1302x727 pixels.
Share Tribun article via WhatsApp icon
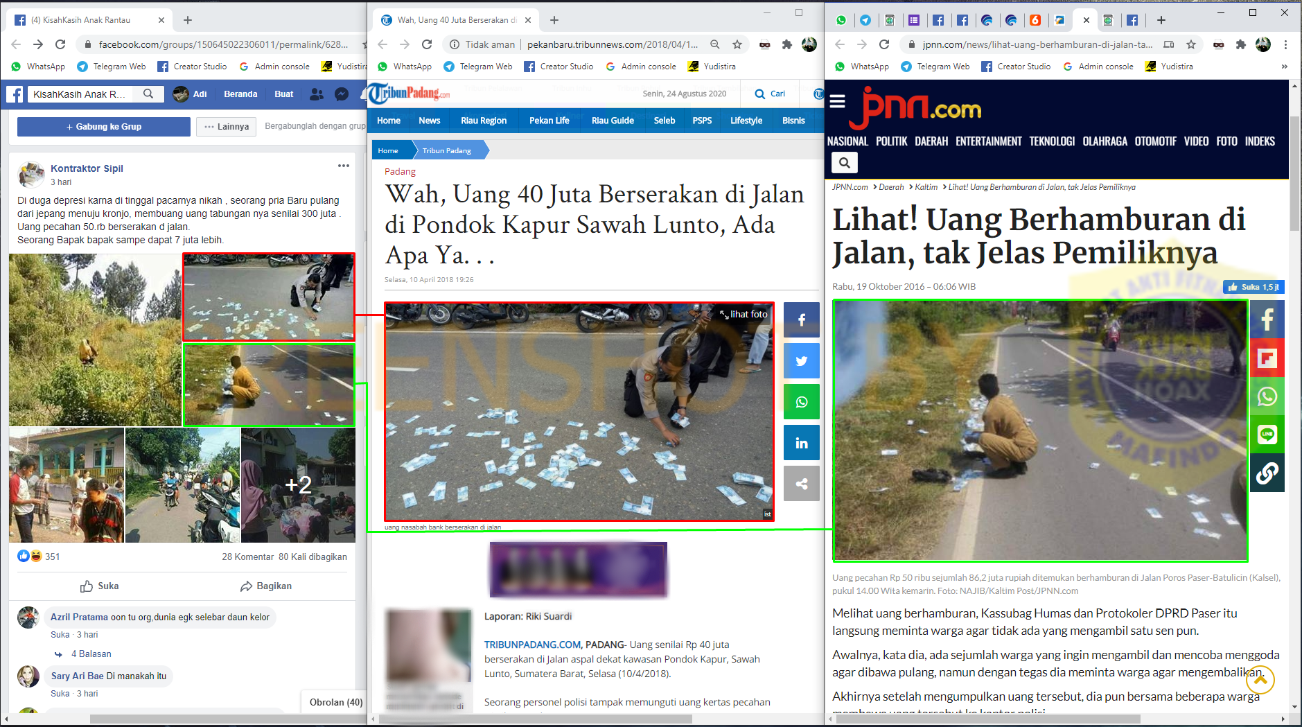tap(802, 402)
